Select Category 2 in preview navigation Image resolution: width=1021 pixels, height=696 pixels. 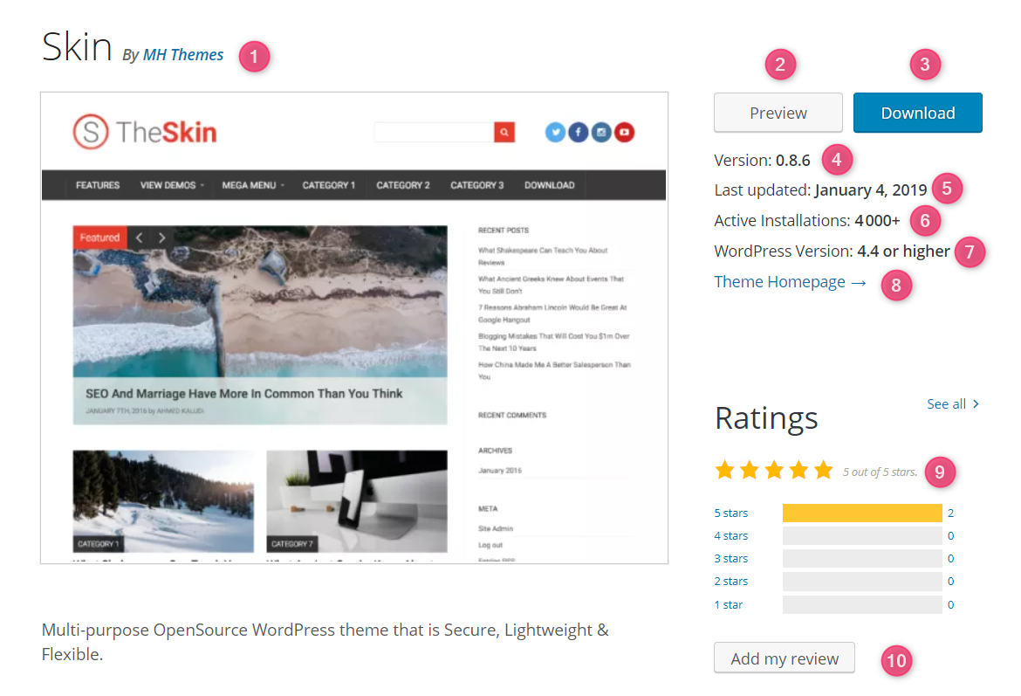[403, 185]
